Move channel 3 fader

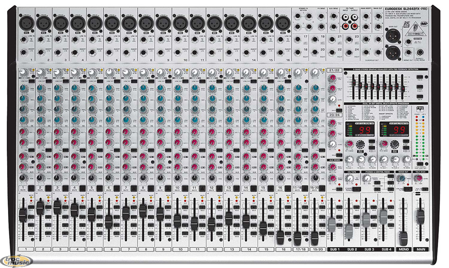click(57, 207)
